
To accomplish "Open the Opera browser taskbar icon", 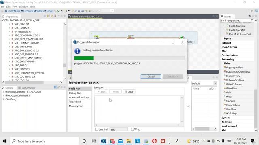I will (x=154, y=141).
